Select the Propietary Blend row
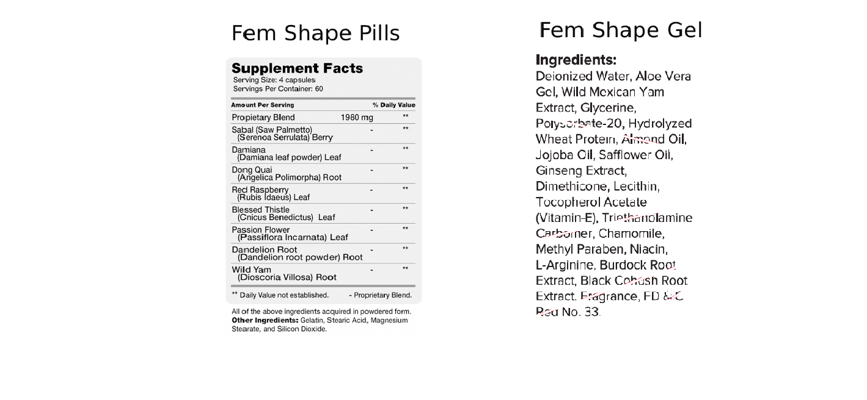867x400 pixels. click(x=323, y=117)
